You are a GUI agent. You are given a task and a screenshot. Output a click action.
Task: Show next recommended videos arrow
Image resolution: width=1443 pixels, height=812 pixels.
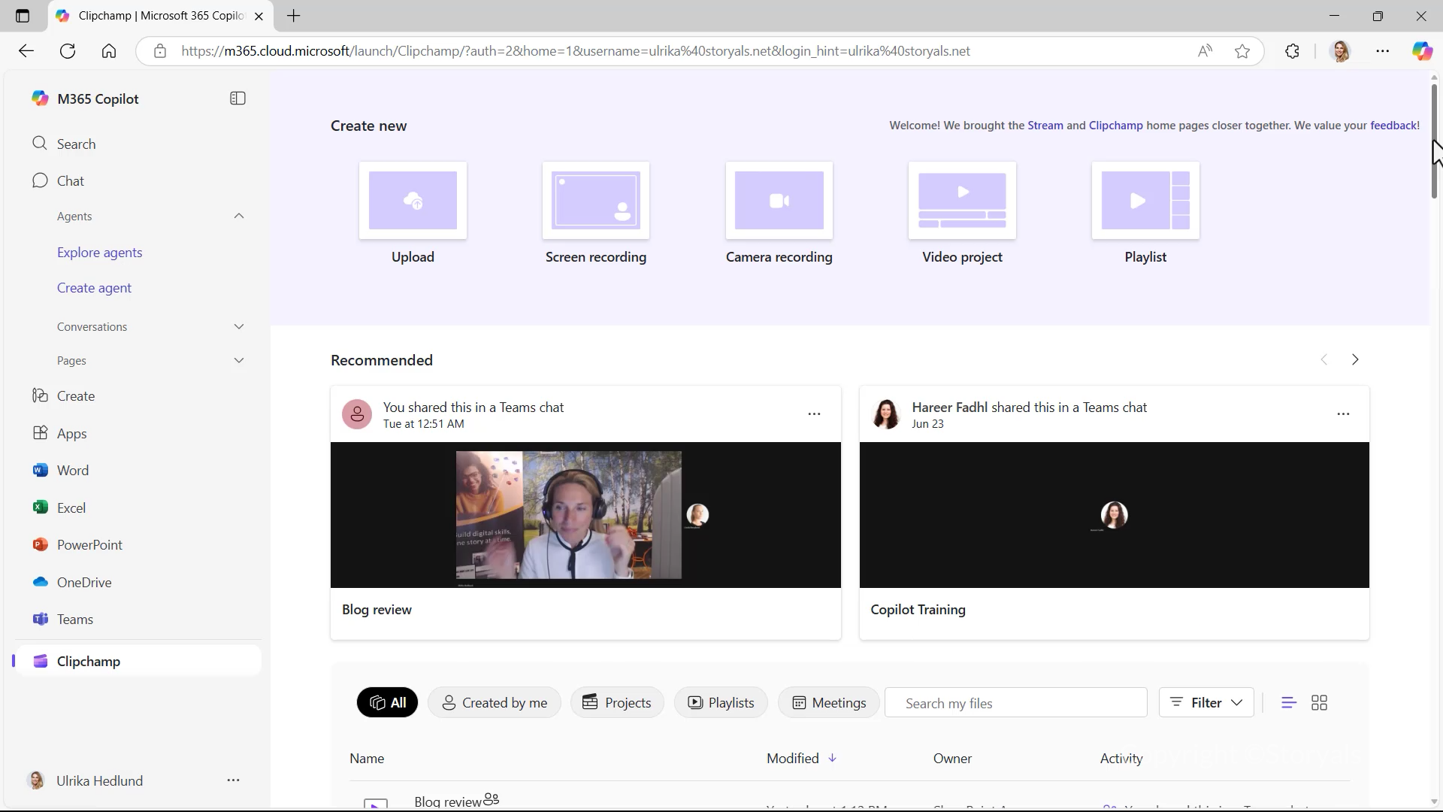(x=1355, y=359)
